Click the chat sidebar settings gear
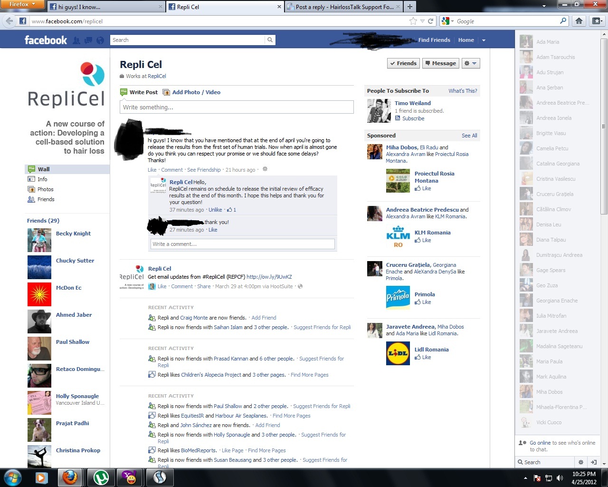Viewport: 608px width, 487px height. tap(580, 462)
